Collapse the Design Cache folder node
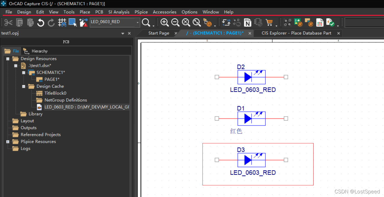This screenshot has width=384, height=197. 24,86
